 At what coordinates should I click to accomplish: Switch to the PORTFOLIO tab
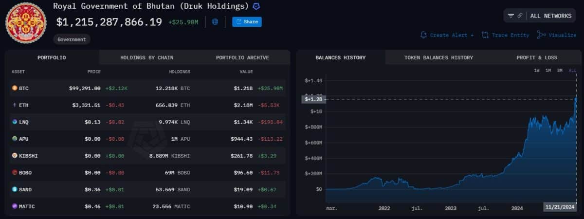pos(52,57)
